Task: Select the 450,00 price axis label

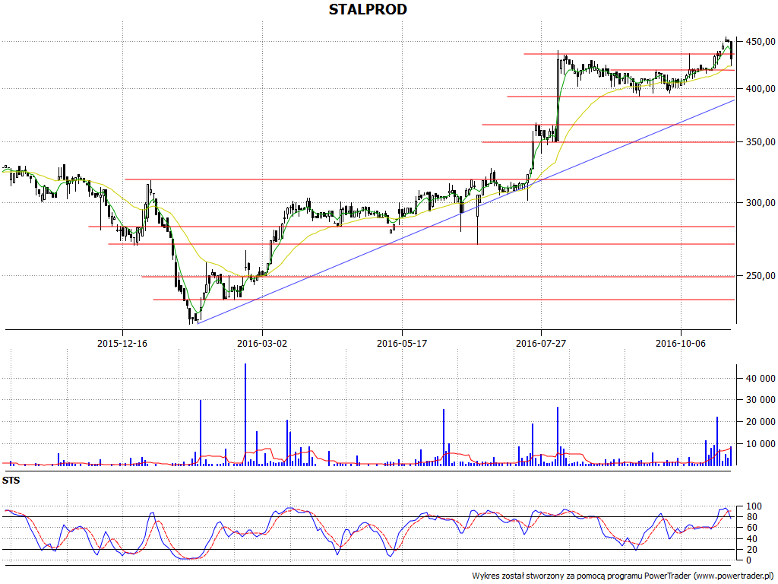Action: 760,42
